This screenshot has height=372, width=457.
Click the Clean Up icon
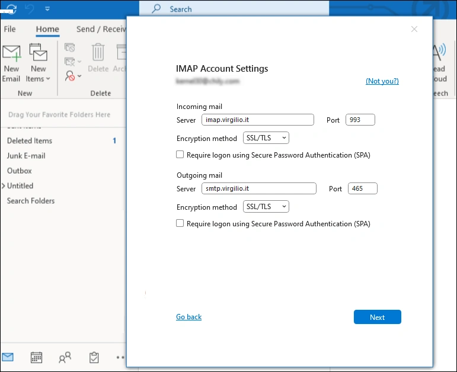pyautogui.click(x=70, y=62)
